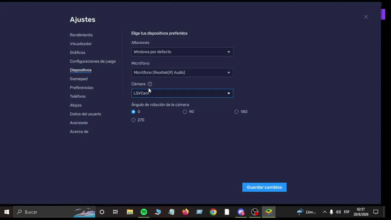Go to Datos del usuario section
The height and width of the screenshot is (220, 391).
pos(85,114)
